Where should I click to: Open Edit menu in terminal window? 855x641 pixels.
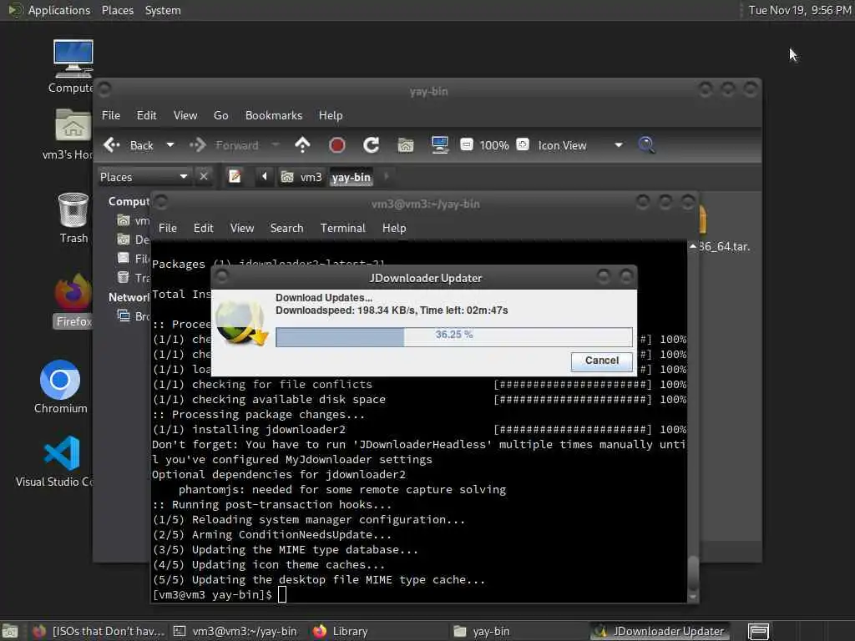[204, 229]
